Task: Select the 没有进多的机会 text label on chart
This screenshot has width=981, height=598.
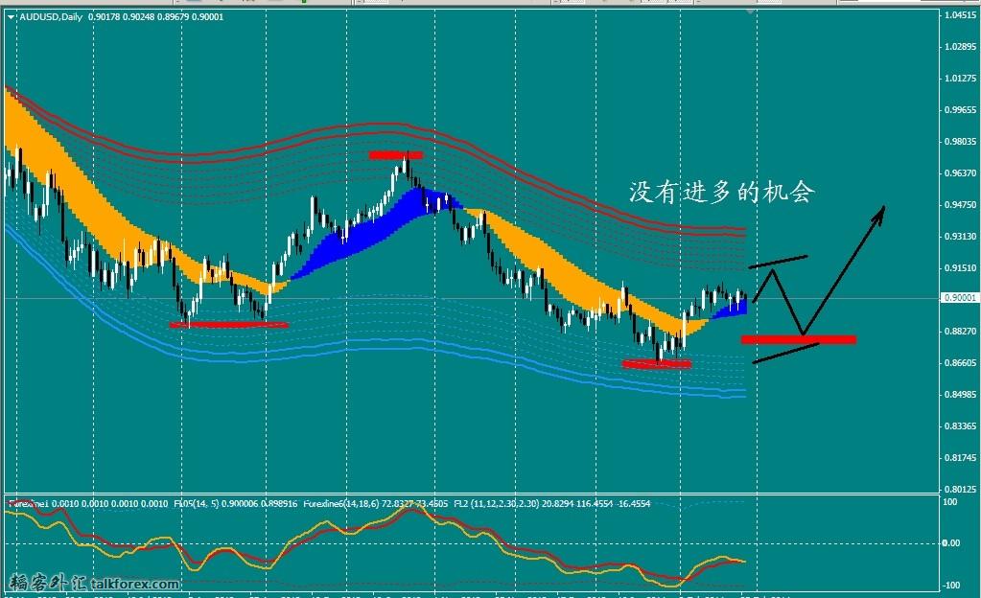Action: click(722, 192)
